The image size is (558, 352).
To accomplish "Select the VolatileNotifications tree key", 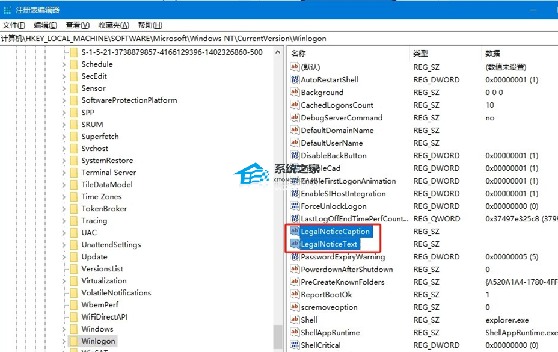I will (x=116, y=293).
